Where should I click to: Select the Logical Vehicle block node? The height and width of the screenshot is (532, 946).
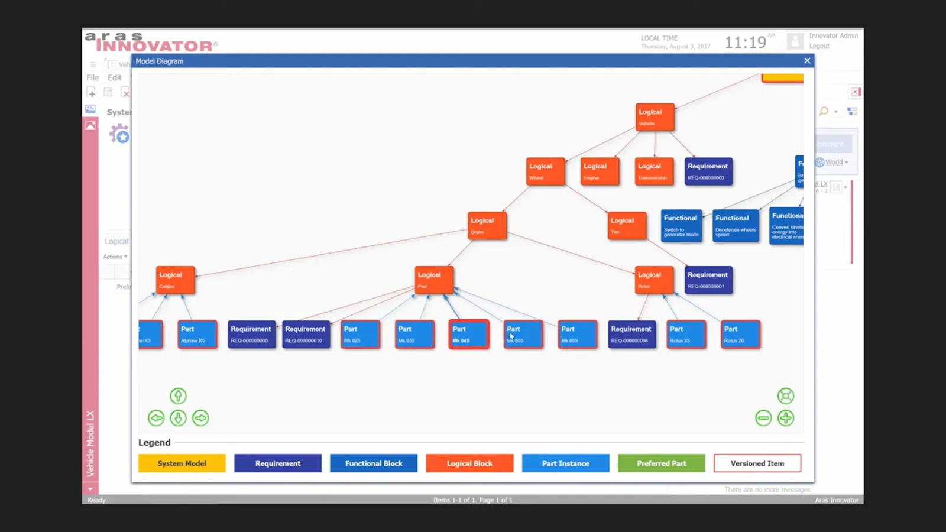click(655, 117)
